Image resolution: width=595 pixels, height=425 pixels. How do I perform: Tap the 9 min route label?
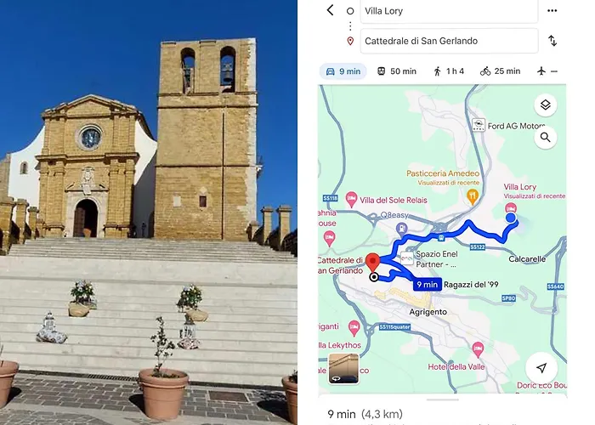pyautogui.click(x=428, y=284)
